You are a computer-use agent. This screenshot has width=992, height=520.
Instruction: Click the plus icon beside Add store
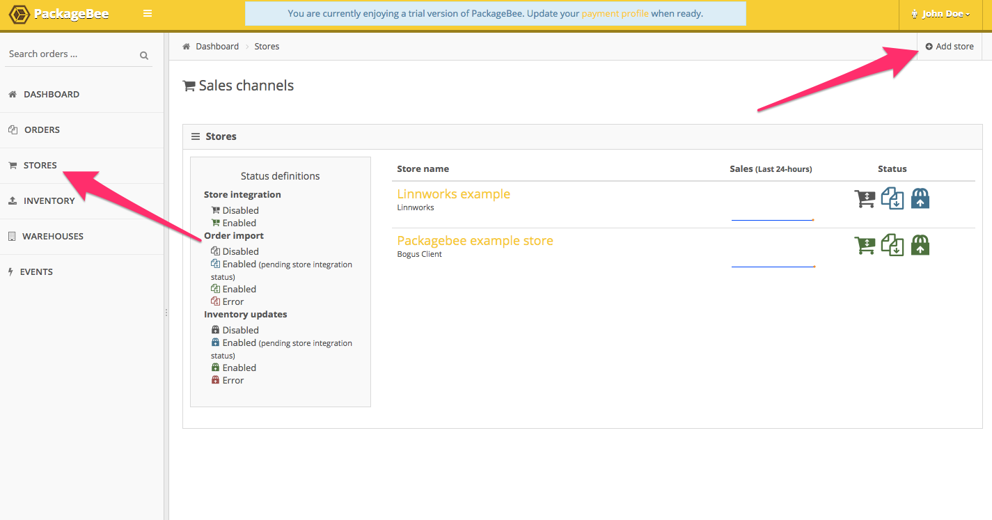click(929, 47)
